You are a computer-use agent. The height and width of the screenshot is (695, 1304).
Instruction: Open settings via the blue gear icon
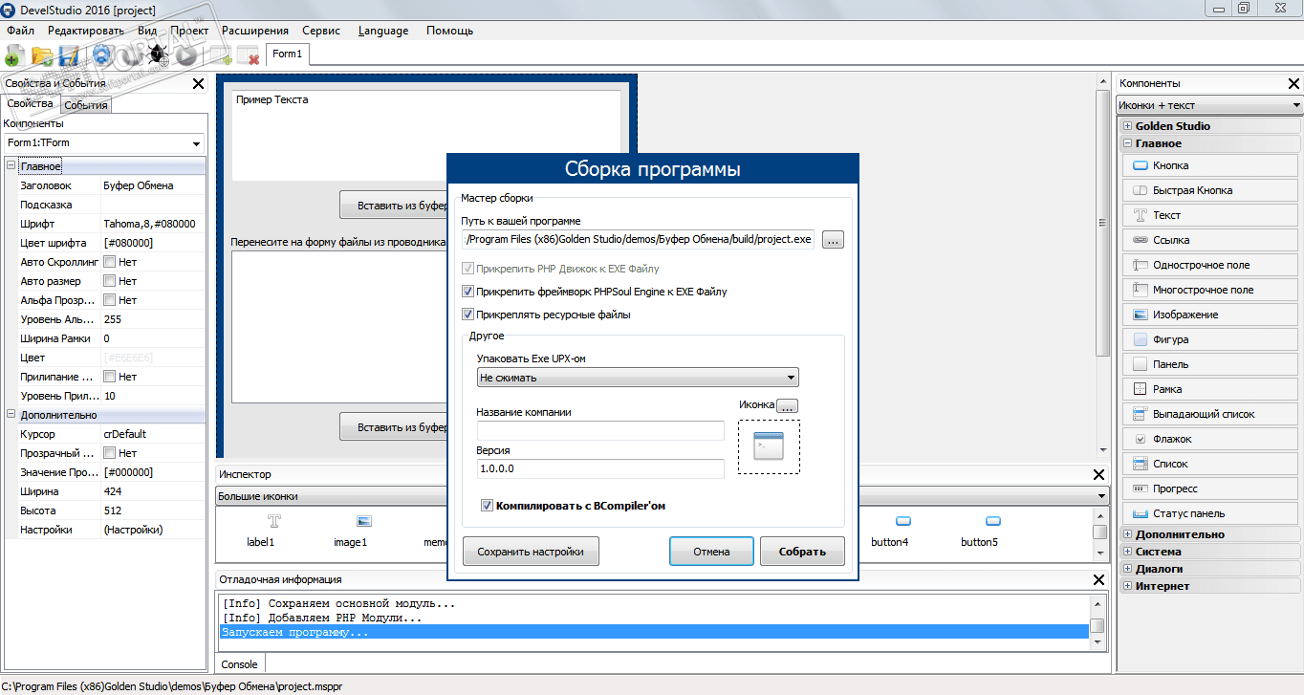click(x=103, y=55)
